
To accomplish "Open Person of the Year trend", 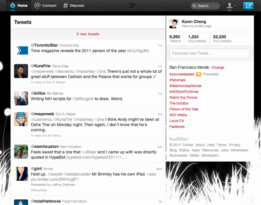I will [x=184, y=109].
